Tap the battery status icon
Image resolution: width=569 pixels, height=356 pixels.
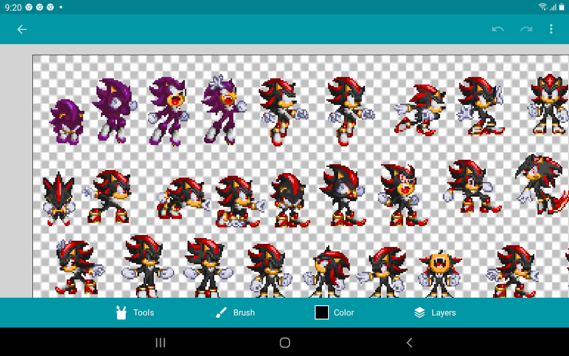click(561, 7)
